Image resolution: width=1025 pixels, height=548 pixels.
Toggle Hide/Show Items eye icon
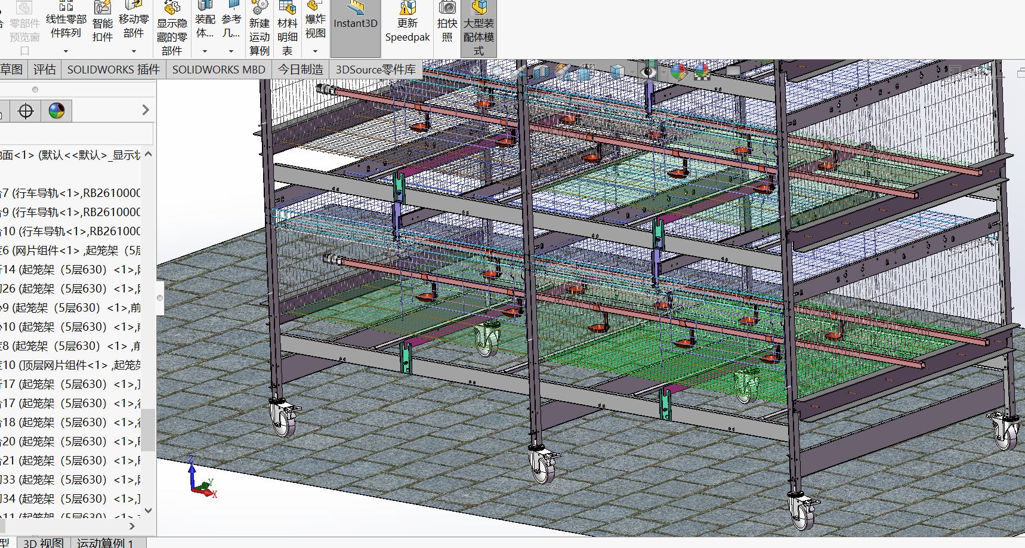point(647,72)
